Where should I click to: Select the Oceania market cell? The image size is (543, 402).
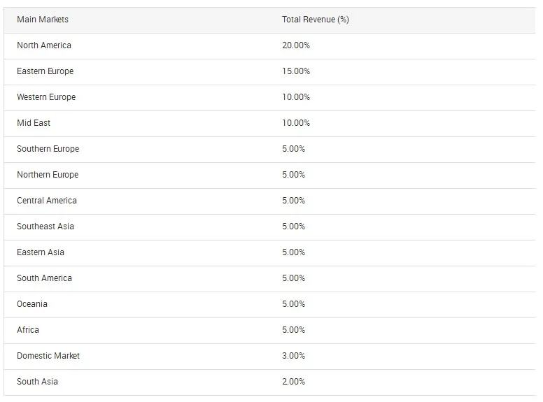click(x=32, y=304)
